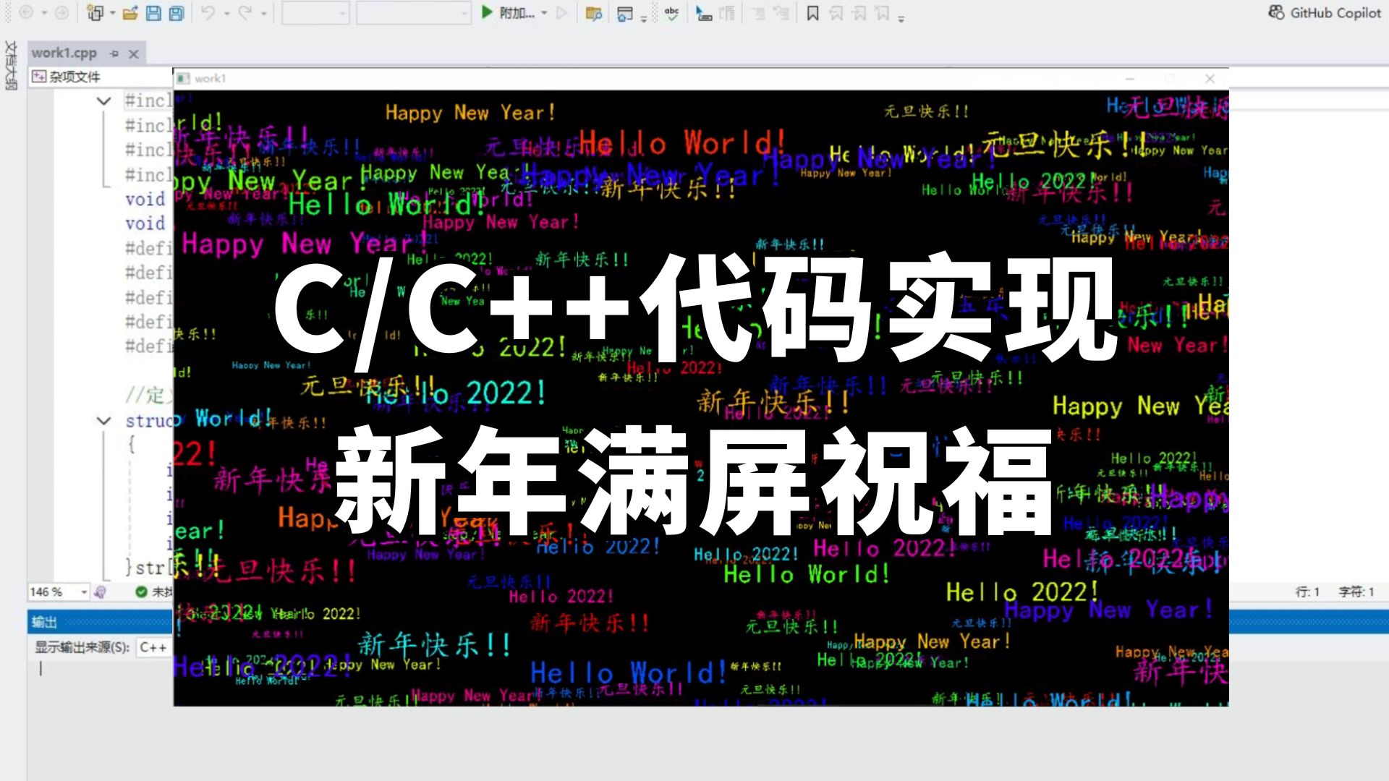This screenshot has height=781, width=1389.
Task: Select the 输出 output panel header
Action: (43, 622)
